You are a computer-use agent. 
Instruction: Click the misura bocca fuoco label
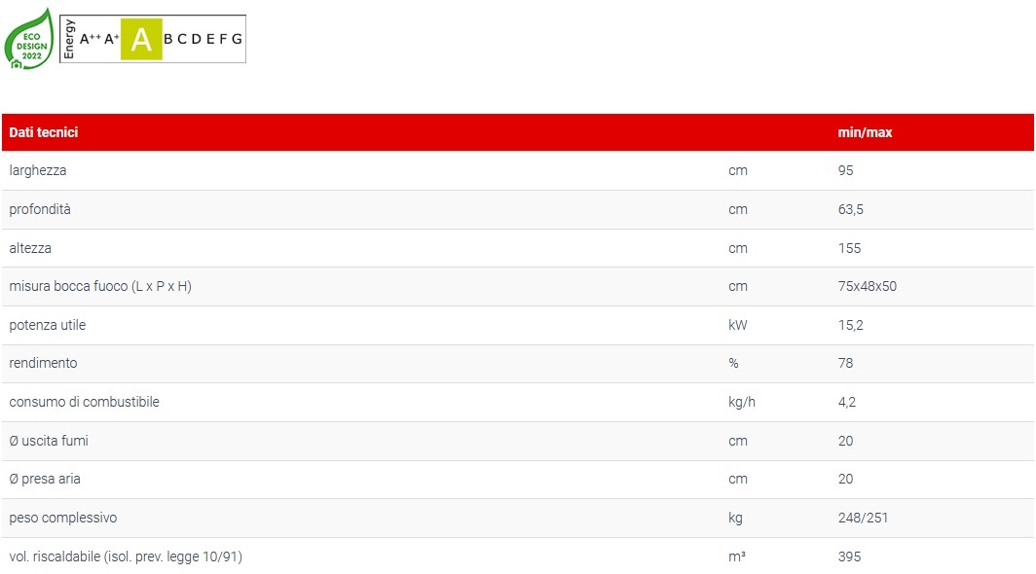pos(100,286)
